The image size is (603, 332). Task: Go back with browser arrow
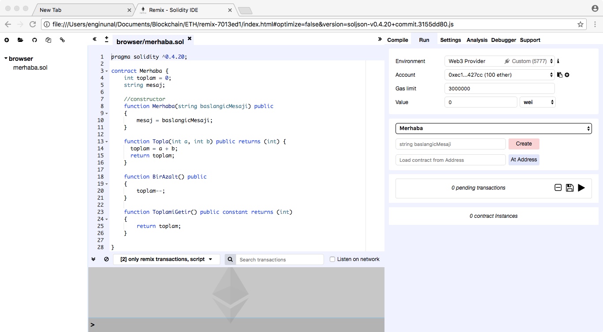pyautogui.click(x=8, y=24)
